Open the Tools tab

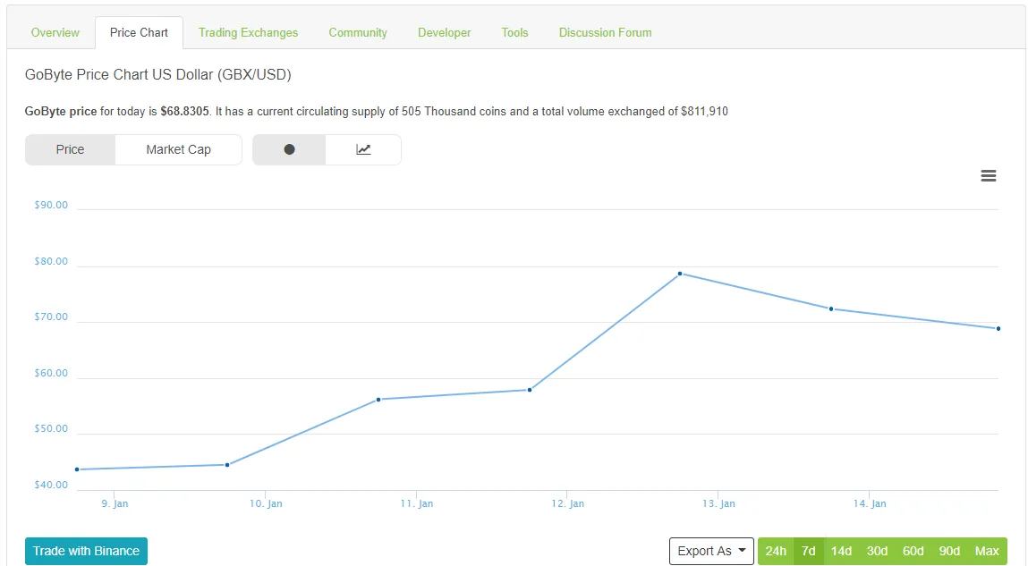coord(514,33)
